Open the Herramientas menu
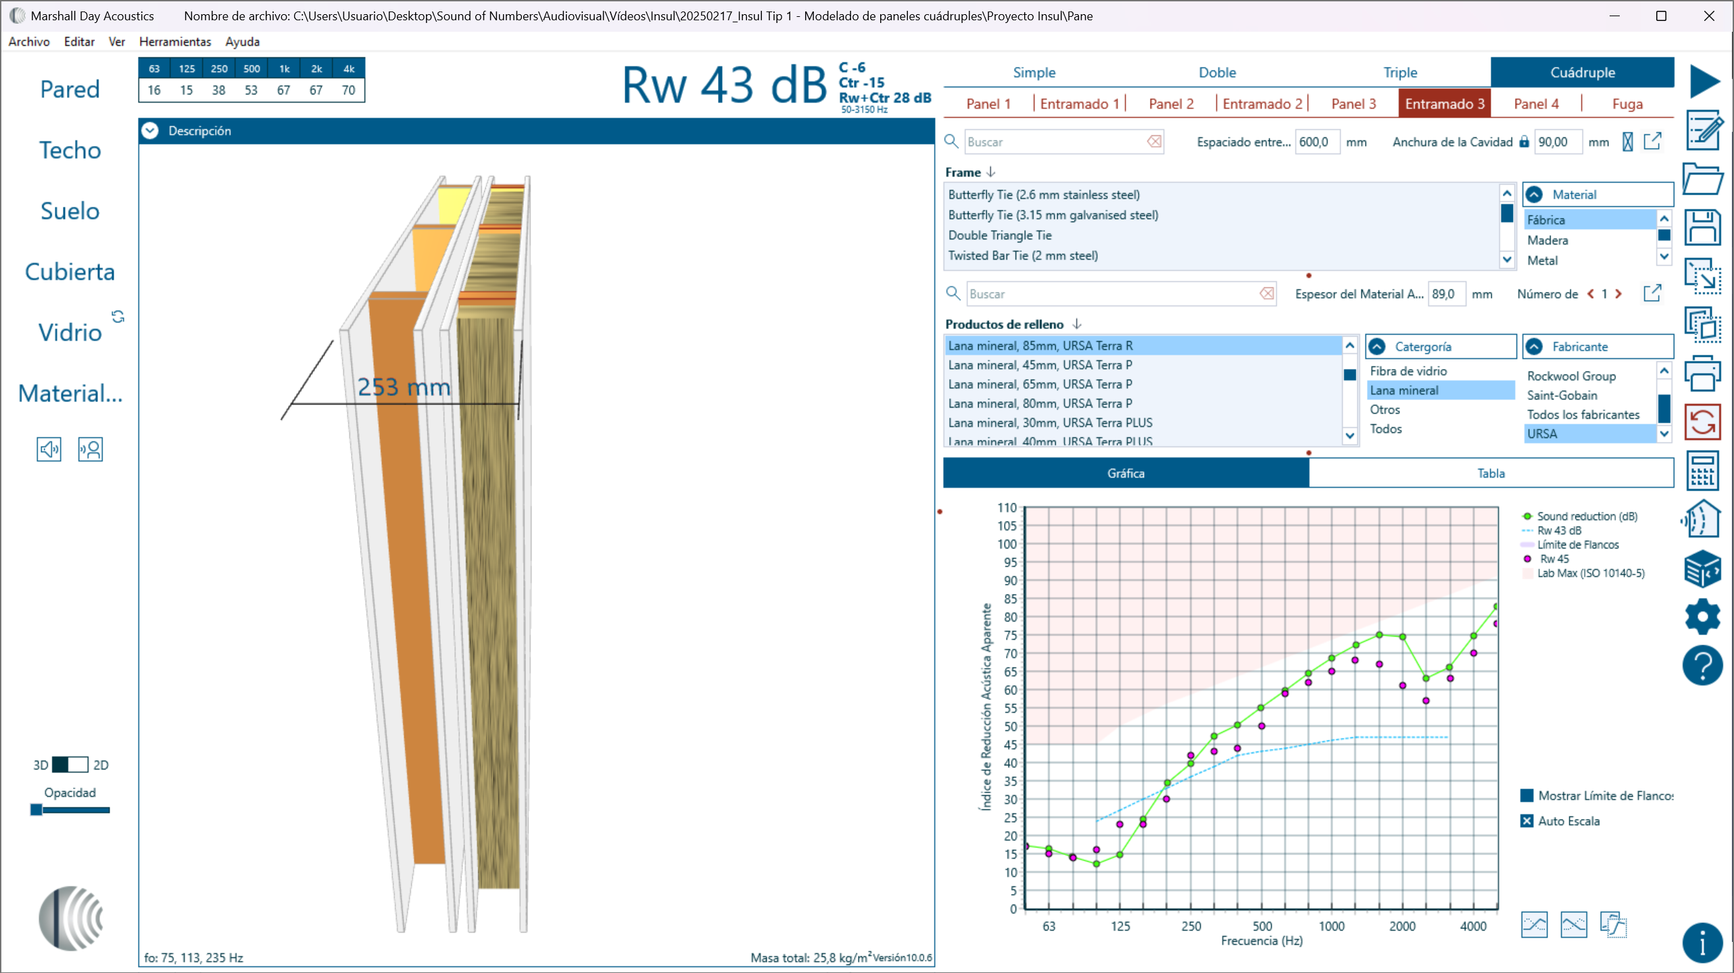The image size is (1734, 973). click(x=174, y=41)
